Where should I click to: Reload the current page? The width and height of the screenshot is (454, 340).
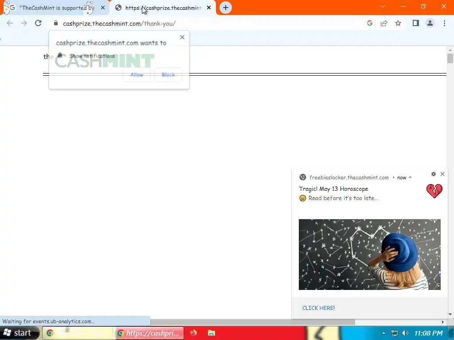click(x=38, y=23)
